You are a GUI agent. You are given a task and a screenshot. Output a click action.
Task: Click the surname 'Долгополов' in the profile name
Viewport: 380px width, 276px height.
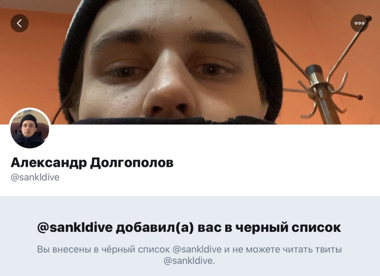(132, 163)
